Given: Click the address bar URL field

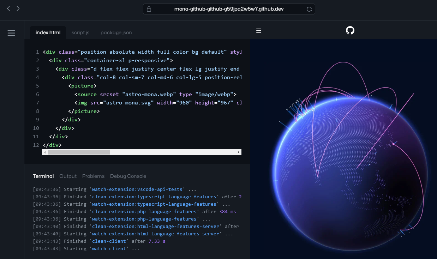Looking at the screenshot, I should pos(229,9).
